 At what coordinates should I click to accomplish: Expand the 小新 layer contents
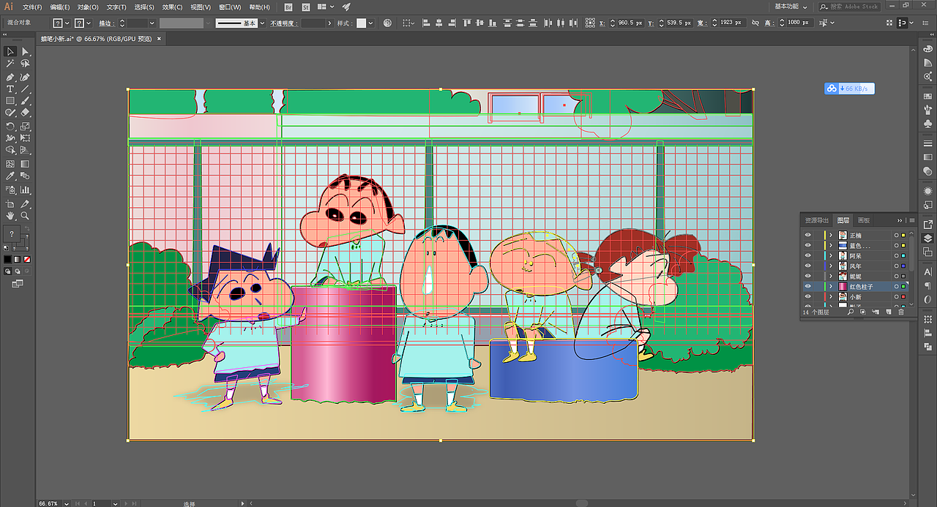point(831,297)
